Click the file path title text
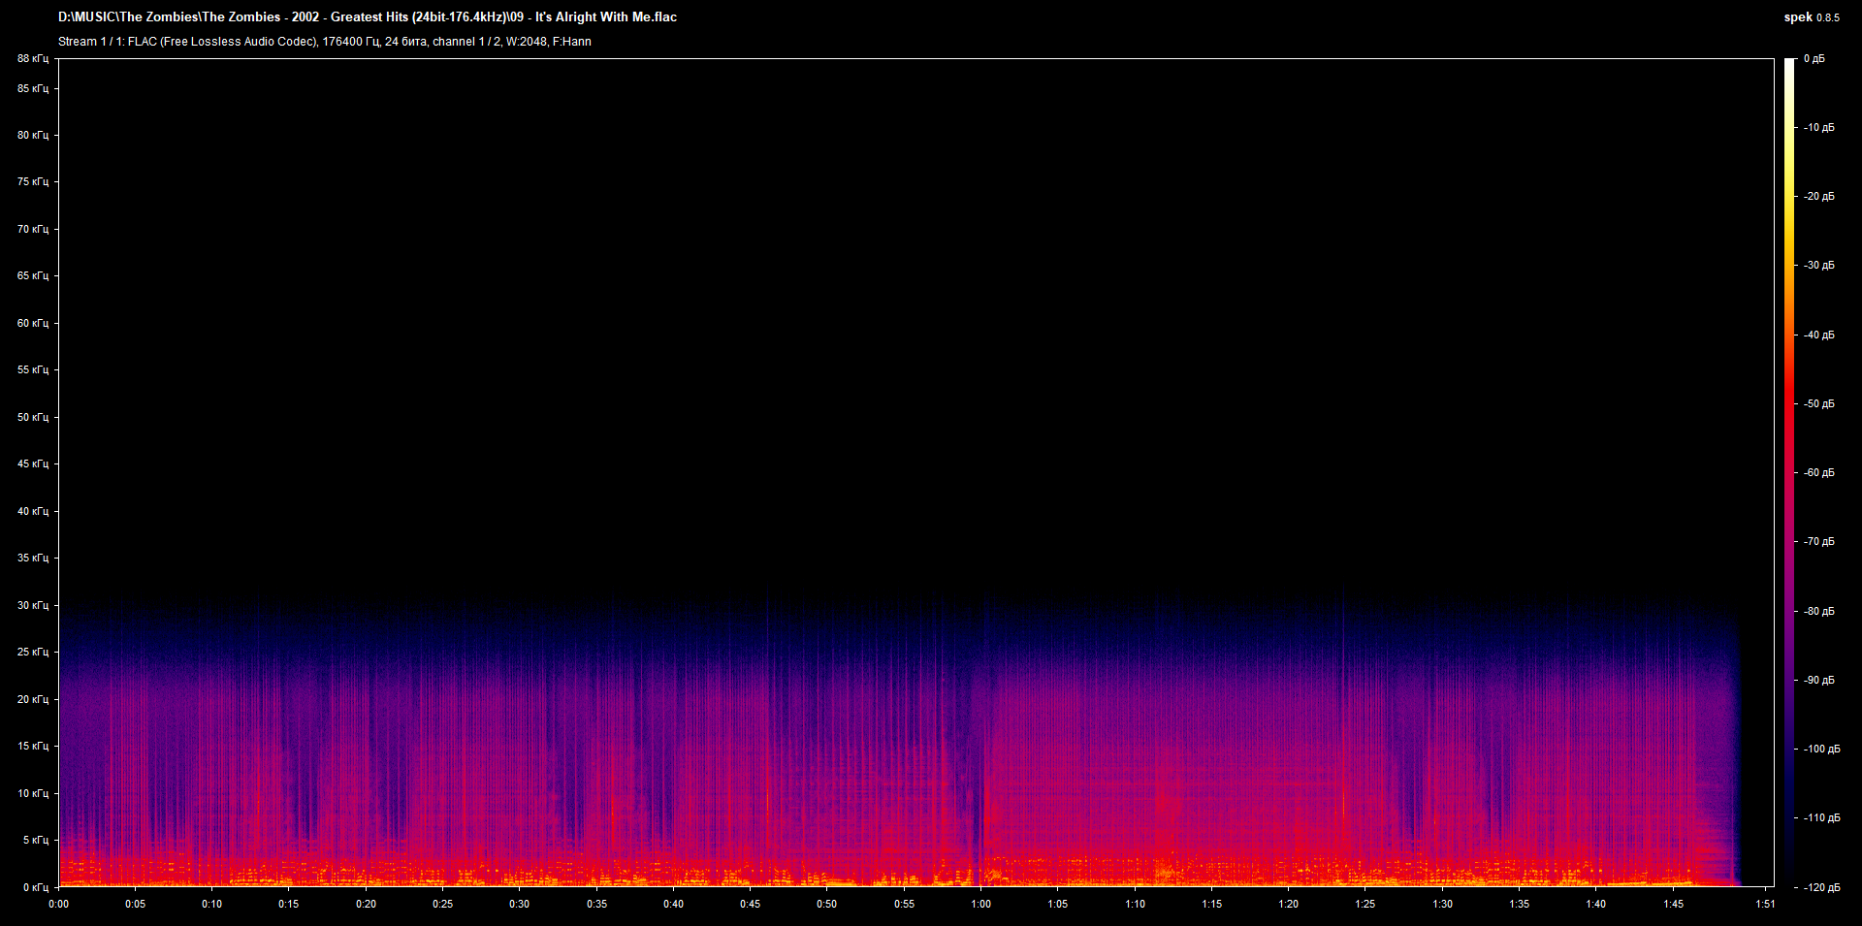Viewport: 1862px width, 926px height. pyautogui.click(x=368, y=17)
